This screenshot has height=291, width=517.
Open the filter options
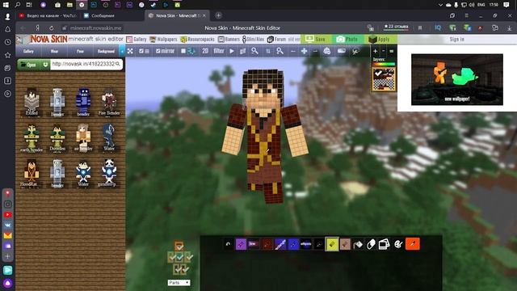(x=219, y=51)
